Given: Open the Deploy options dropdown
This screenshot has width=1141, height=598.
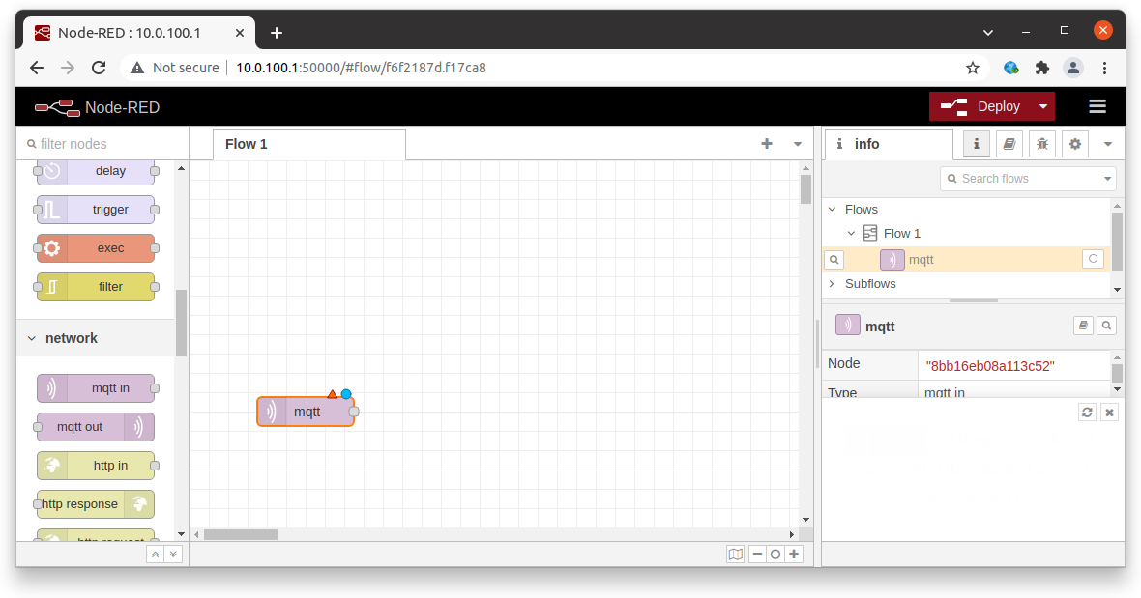Looking at the screenshot, I should (1042, 106).
